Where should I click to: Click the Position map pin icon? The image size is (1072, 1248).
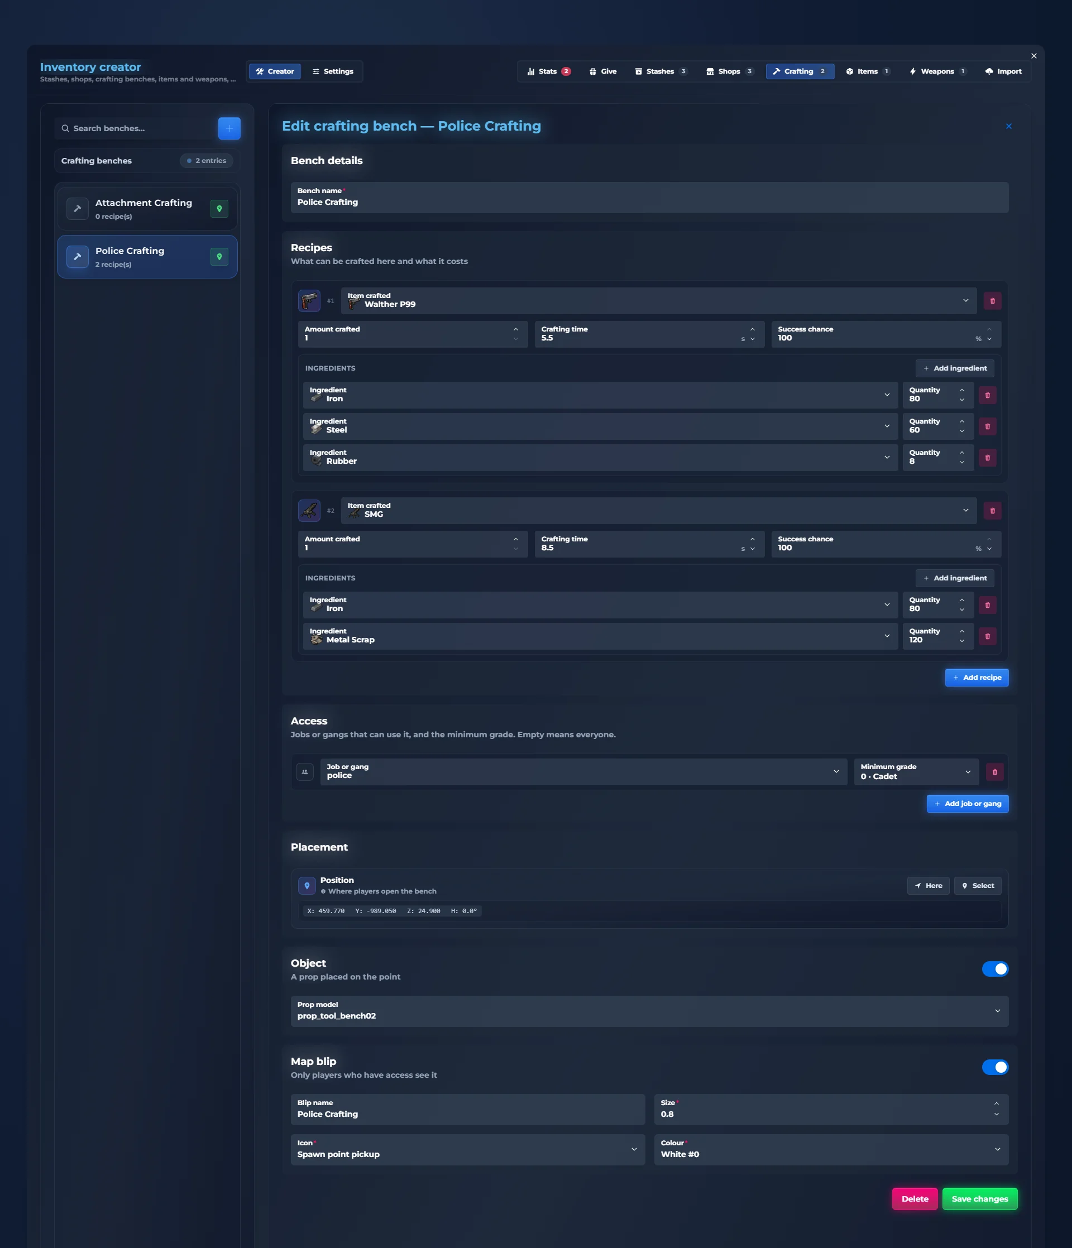point(307,885)
